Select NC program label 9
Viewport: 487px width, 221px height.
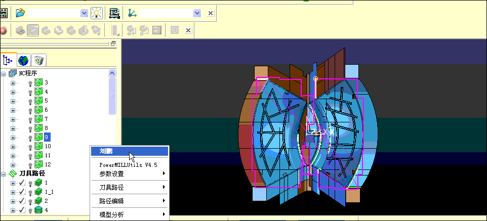click(x=47, y=137)
